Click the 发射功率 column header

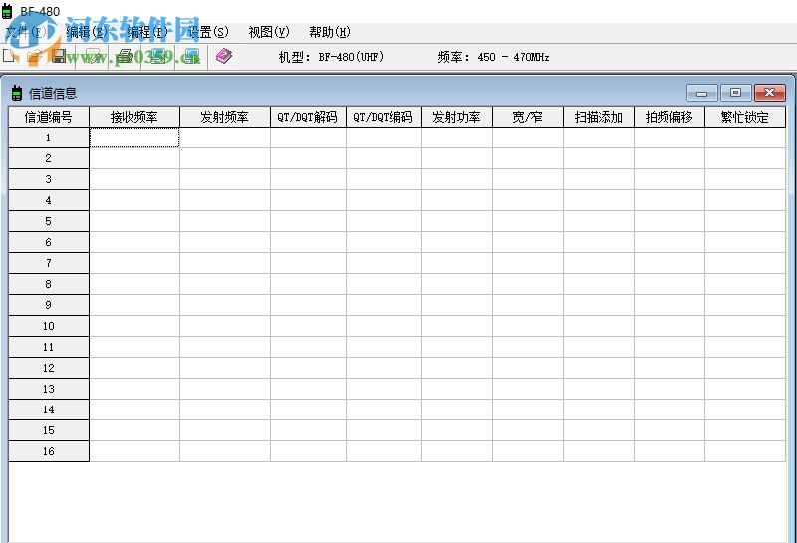[x=457, y=117]
